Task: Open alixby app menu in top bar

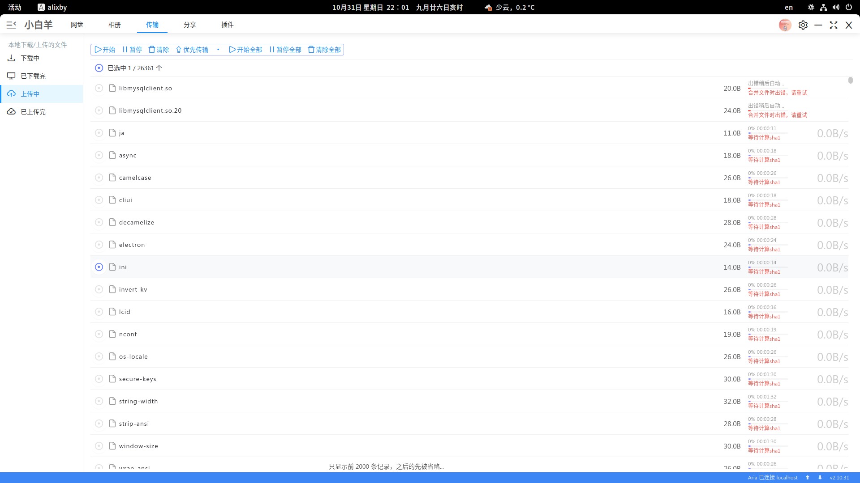Action: 52,7
